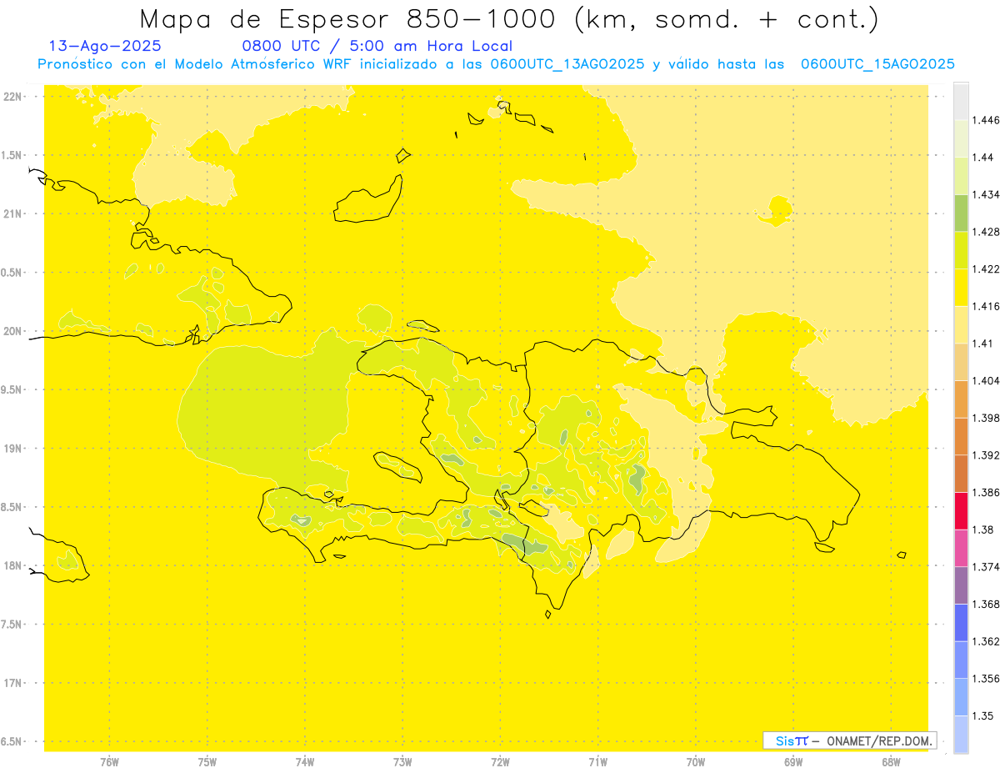
Task: Click the legend value 1.374
Action: 986,567
